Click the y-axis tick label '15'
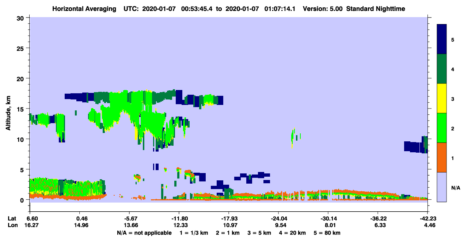 coord(21,109)
